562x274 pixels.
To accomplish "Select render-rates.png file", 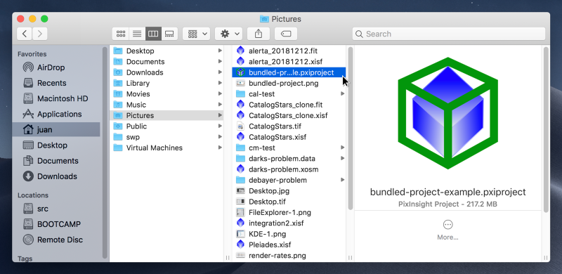I will tap(289, 255).
